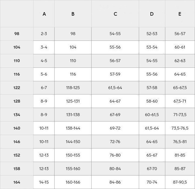Click the 150-155 height cell
The image size is (195, 189).
[x=73, y=155]
